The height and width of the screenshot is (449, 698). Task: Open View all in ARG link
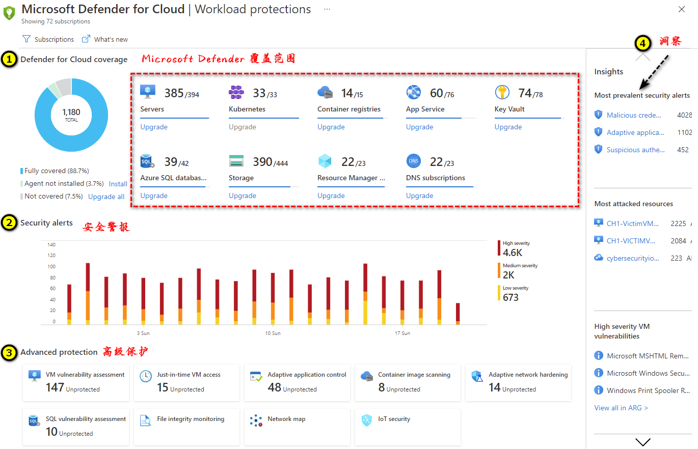[x=621, y=408]
